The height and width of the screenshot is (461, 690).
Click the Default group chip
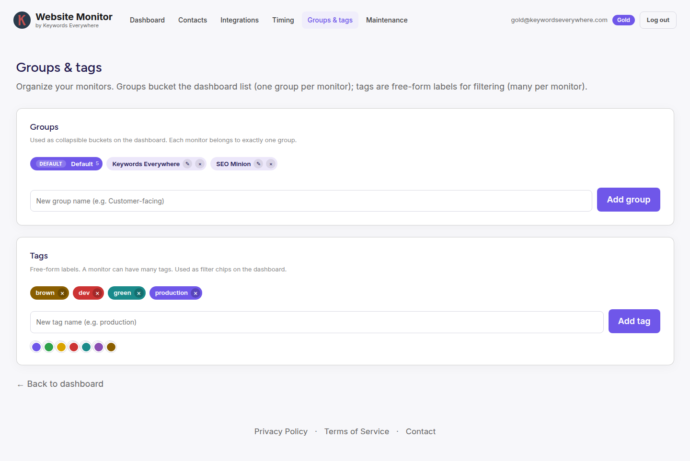tap(66, 164)
